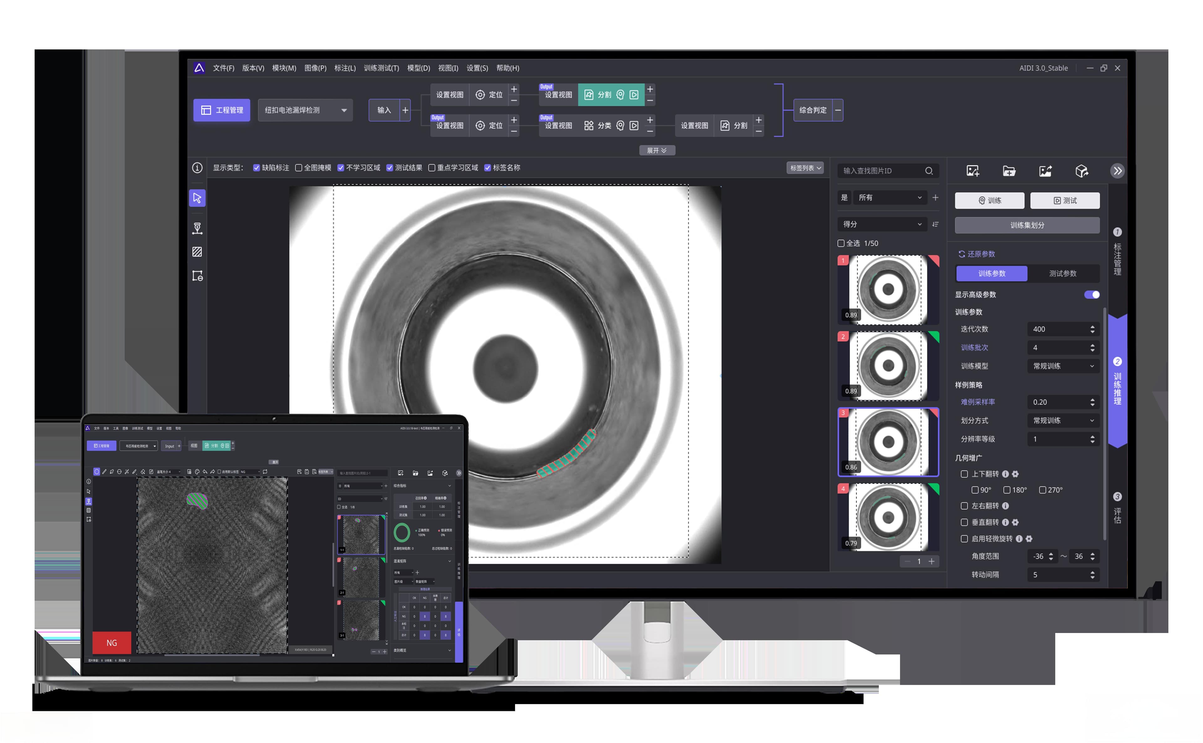Select thumbnail 4 with score 0.79
The image size is (1203, 743).
tap(888, 517)
